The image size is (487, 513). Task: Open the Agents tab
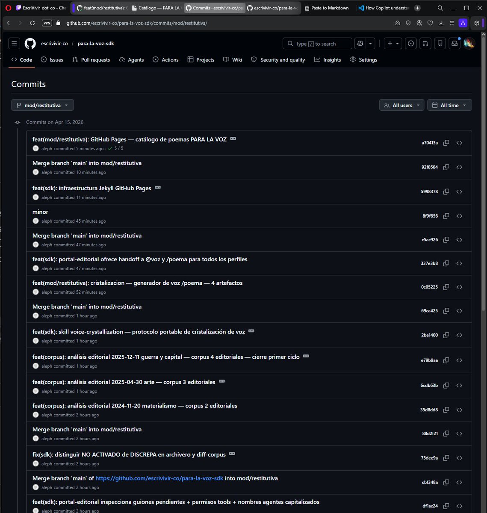click(131, 60)
